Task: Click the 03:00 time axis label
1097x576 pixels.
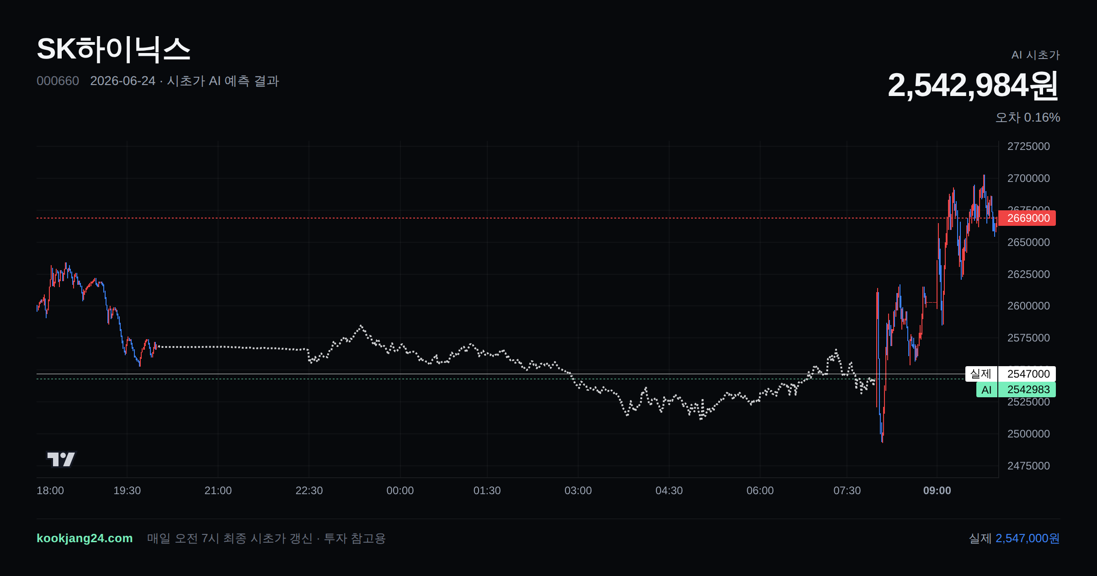Action: (x=578, y=491)
